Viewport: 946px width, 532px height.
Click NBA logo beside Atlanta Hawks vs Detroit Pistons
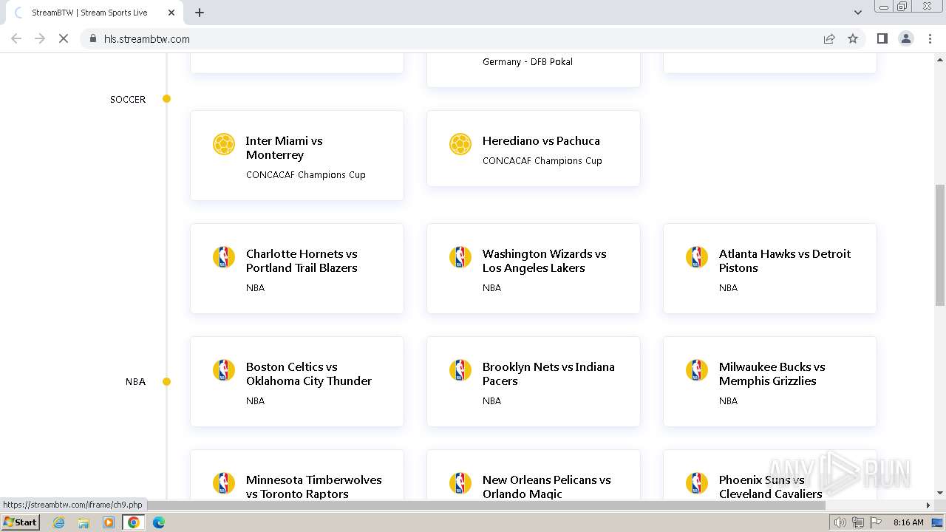[697, 257]
